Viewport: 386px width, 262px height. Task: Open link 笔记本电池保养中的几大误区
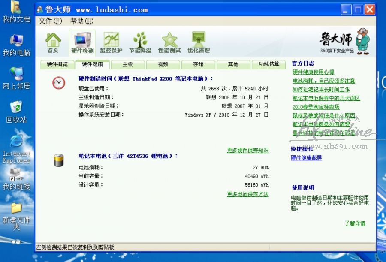pyautogui.click(x=326, y=98)
